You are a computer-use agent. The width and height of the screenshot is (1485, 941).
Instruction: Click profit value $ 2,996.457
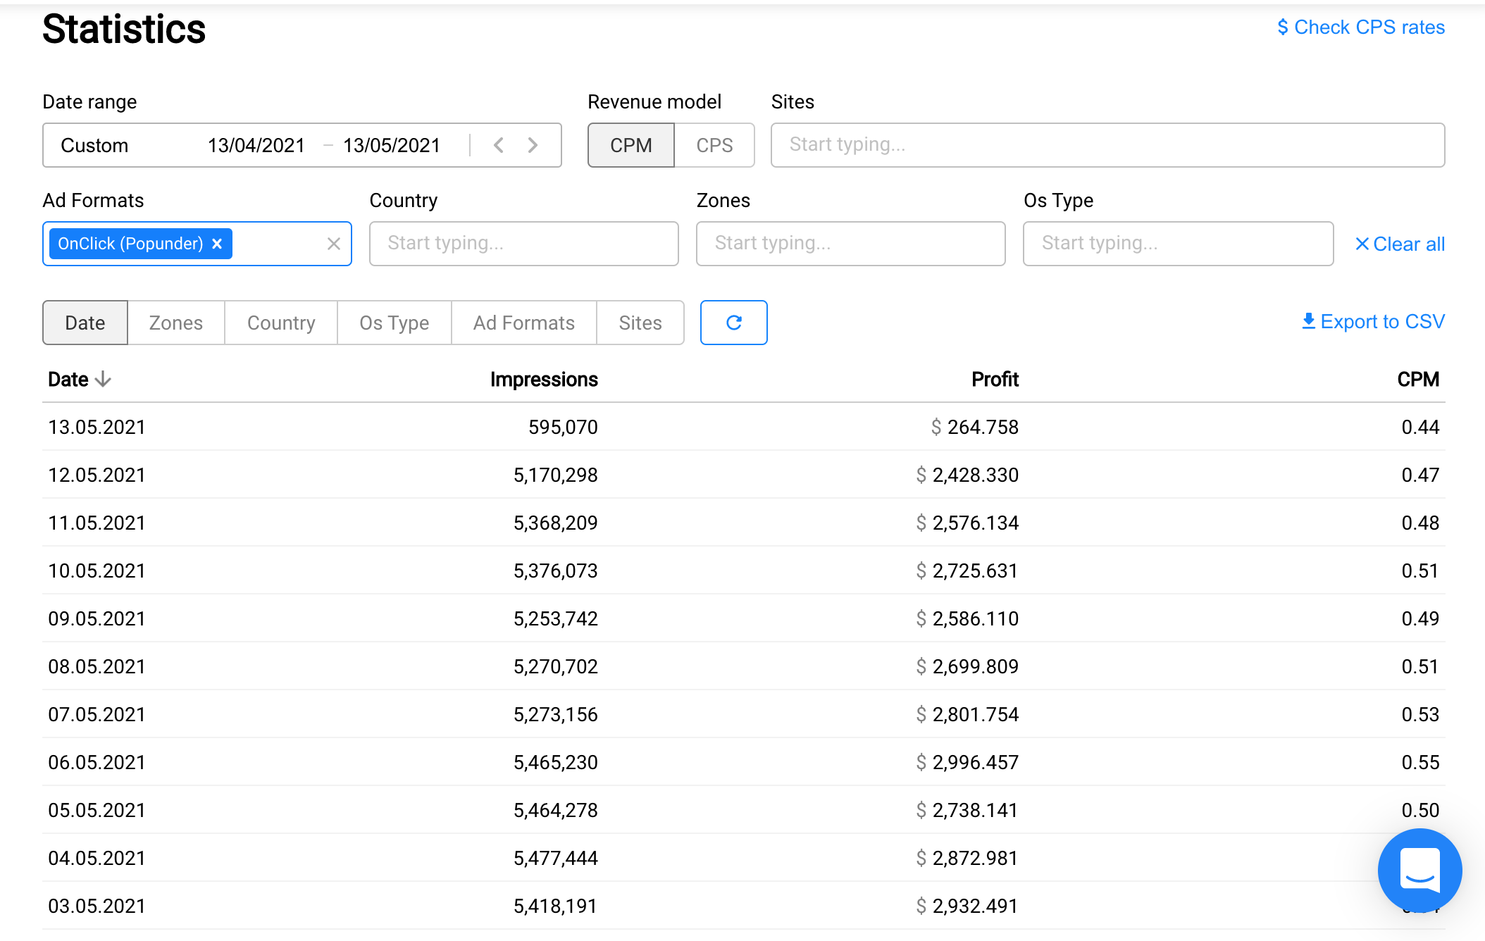point(967,763)
